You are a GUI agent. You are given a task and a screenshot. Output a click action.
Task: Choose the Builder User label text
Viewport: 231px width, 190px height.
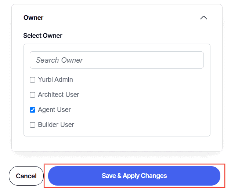point(56,125)
